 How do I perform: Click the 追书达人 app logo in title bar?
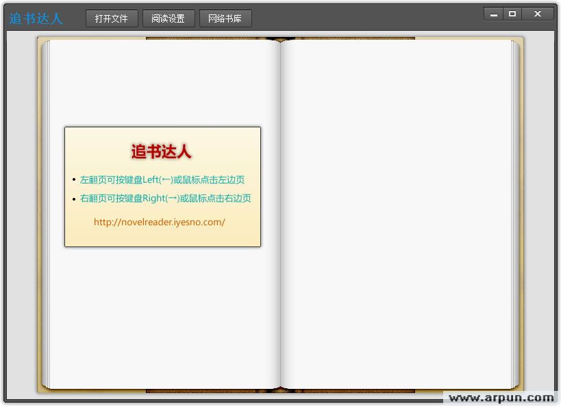coord(36,18)
